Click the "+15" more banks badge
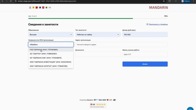Viewport: 196px width, 110px height. (50, 7)
